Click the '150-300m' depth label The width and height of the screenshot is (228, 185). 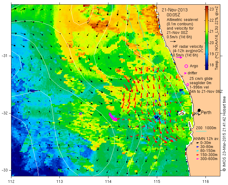point(209,155)
